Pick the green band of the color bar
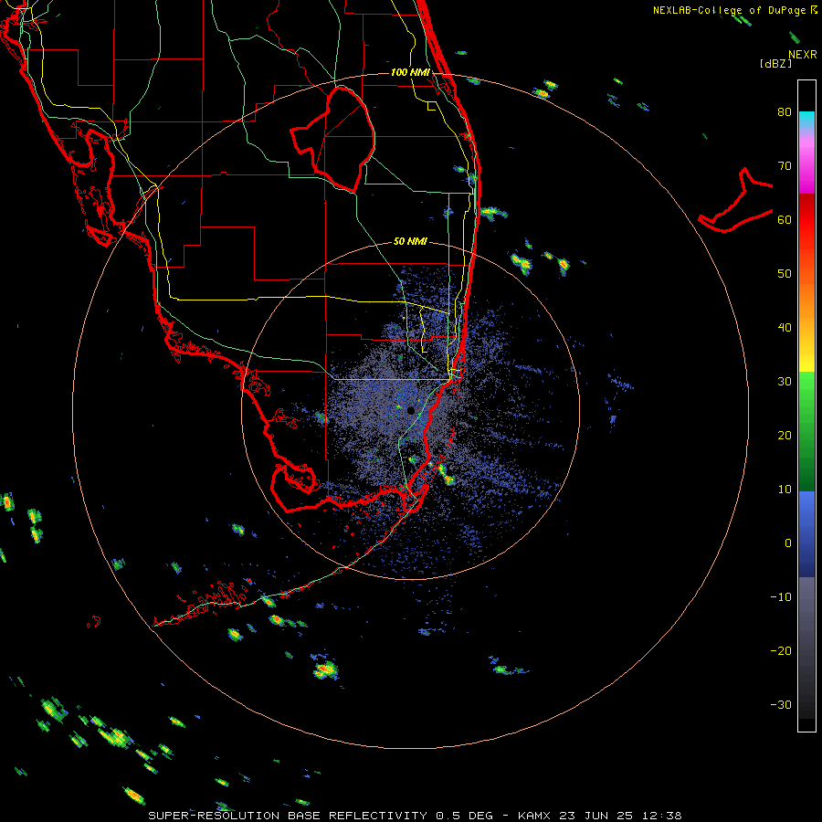The width and height of the screenshot is (822, 822). [x=806, y=431]
